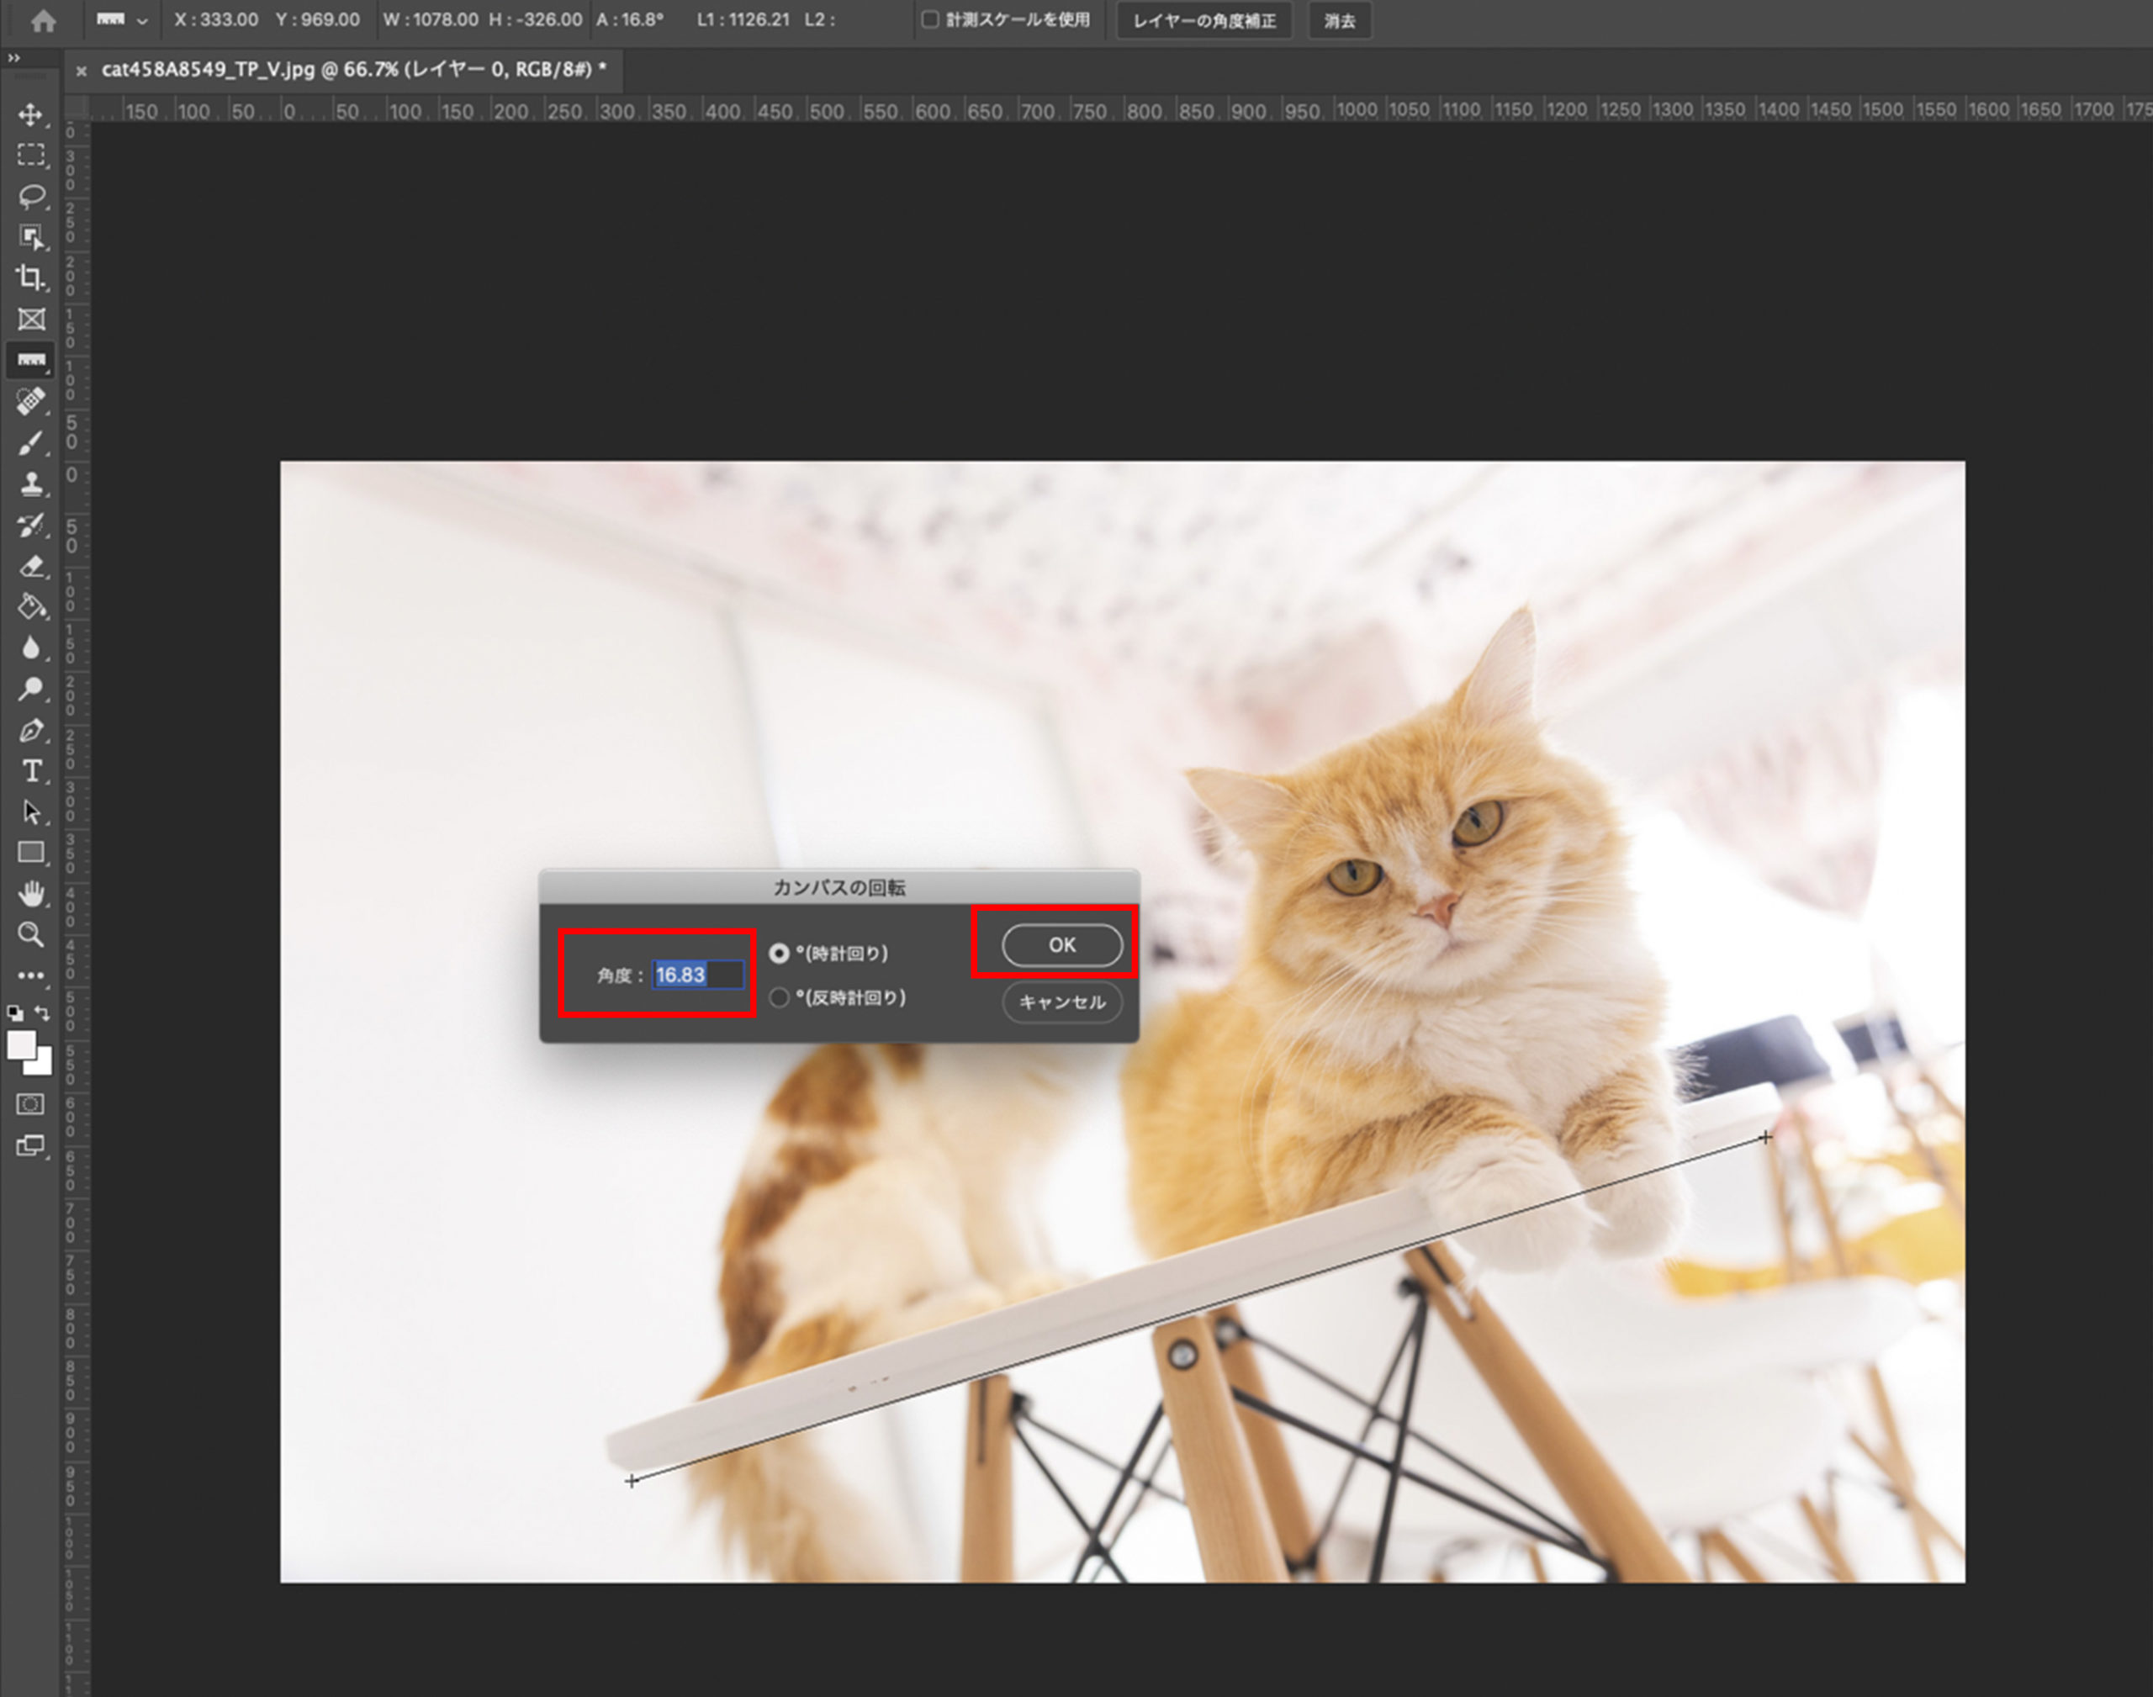Screen dimensions: 2153x1697
Task: Enable the 計測スケールを使用 checkbox
Action: tap(930, 20)
